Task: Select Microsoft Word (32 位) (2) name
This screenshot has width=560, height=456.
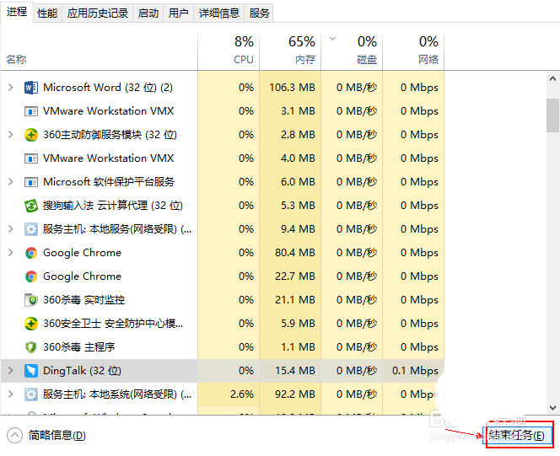Action: [108, 88]
